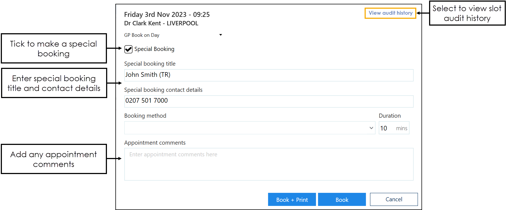Click the Special Booking label text
The image size is (508, 210).
154,49
